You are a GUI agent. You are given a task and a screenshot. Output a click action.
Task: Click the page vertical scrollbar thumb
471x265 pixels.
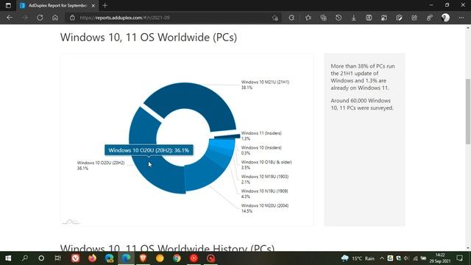coord(468,111)
